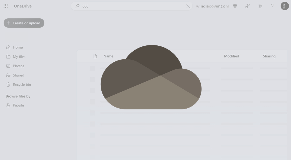Open the account profile avatar
The width and height of the screenshot is (291, 160).
click(x=285, y=6)
